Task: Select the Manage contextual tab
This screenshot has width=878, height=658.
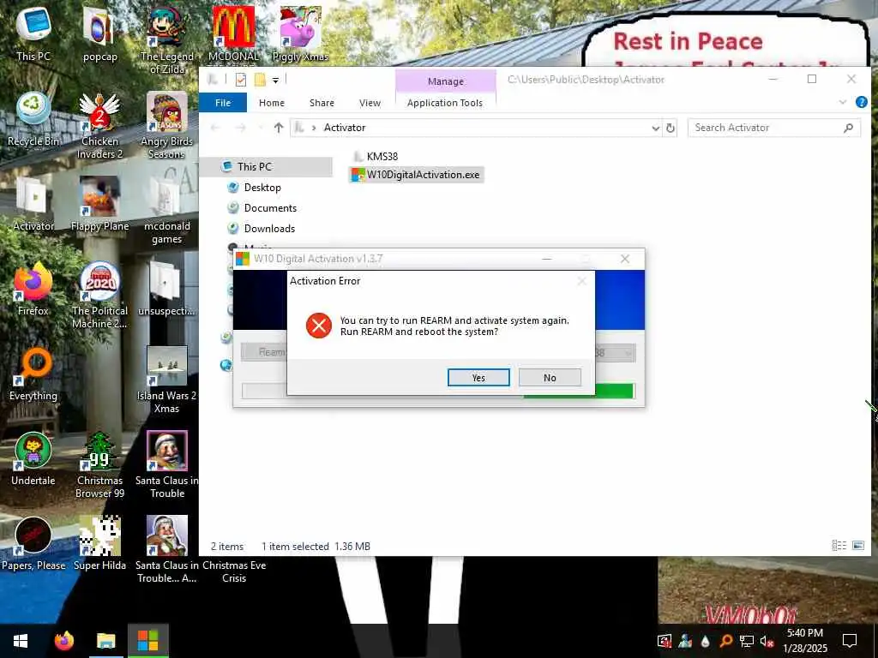Action: [x=446, y=81]
